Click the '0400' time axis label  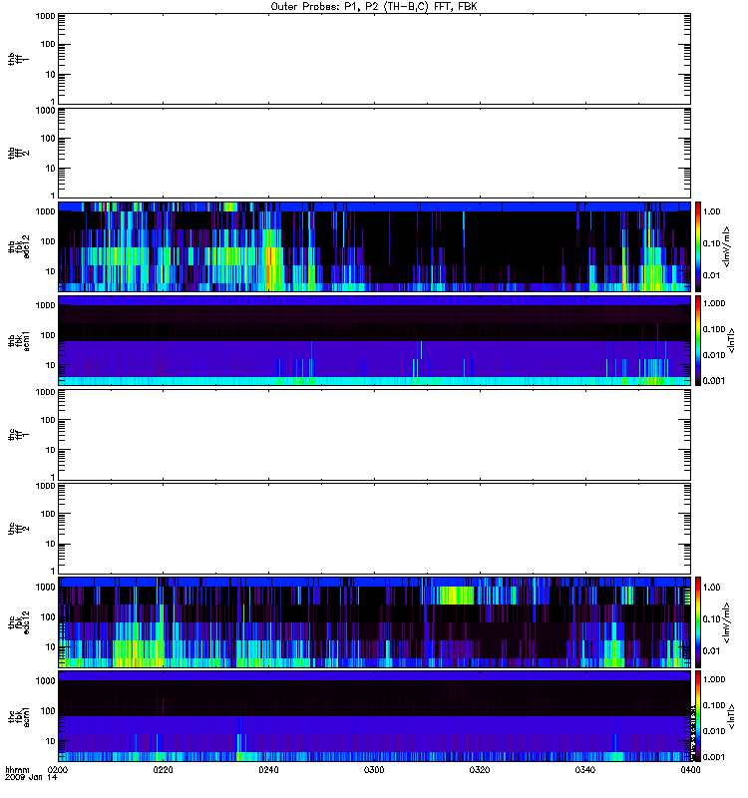(x=690, y=770)
